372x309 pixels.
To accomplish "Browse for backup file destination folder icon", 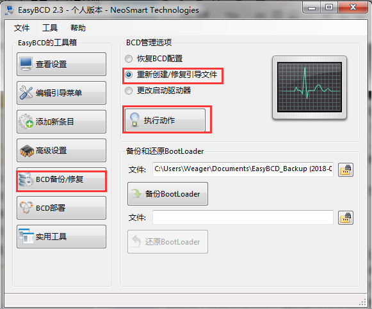I will (x=346, y=170).
